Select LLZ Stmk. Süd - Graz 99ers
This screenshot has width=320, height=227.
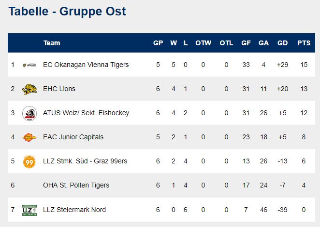point(85,161)
